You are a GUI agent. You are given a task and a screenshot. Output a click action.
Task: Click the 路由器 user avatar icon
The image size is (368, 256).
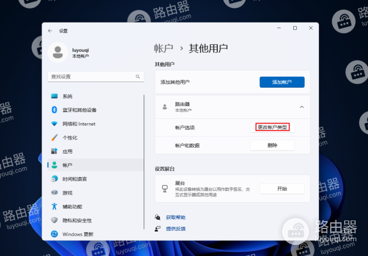click(x=165, y=107)
